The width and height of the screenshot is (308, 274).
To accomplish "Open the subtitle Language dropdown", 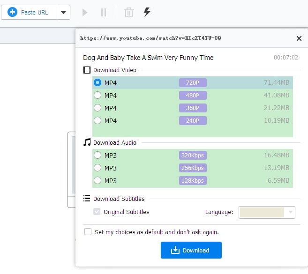I will 267,213.
